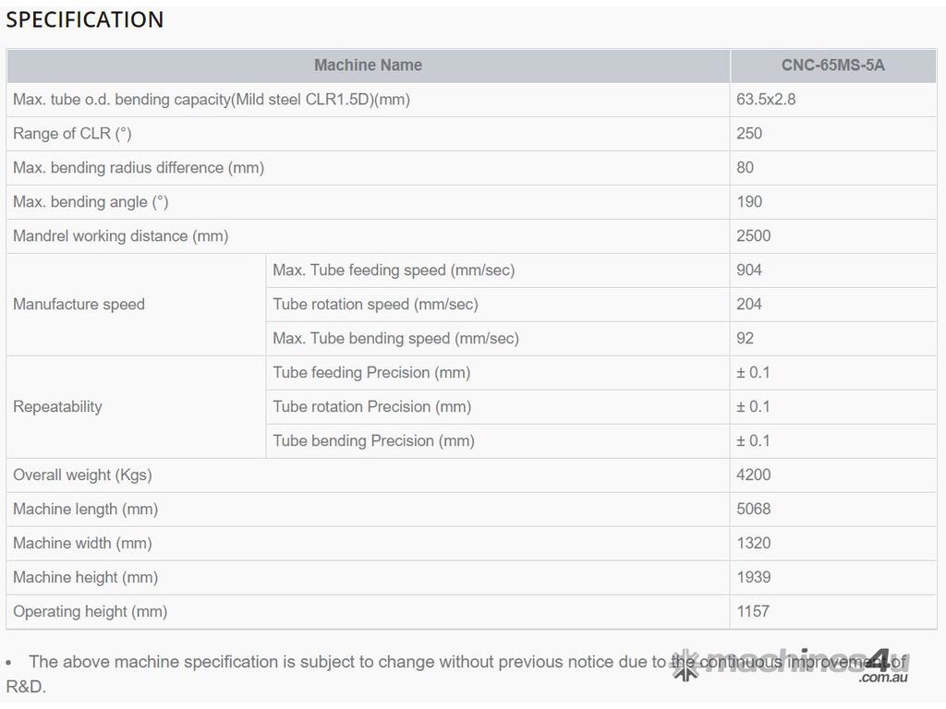Click the Machine Name column header
The height and width of the screenshot is (709, 946).
(x=368, y=65)
